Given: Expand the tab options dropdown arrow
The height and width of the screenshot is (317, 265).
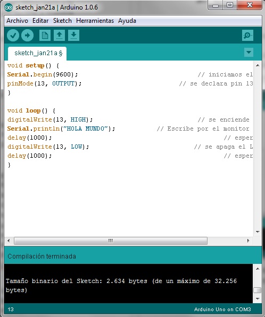Looking at the screenshot, I should 249,53.
